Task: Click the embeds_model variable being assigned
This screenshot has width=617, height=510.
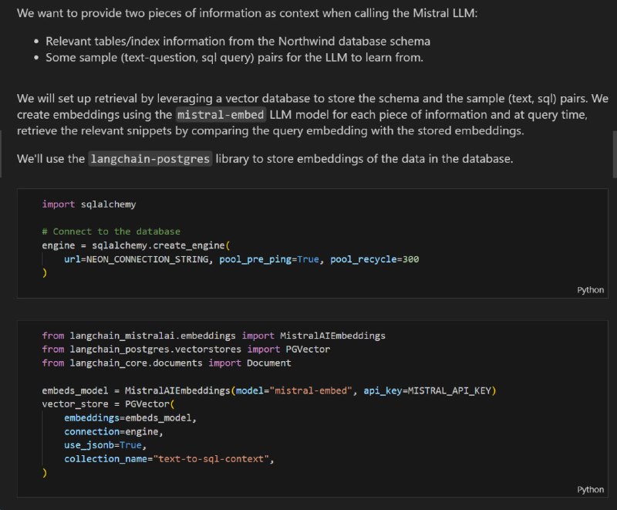Action: (75, 390)
